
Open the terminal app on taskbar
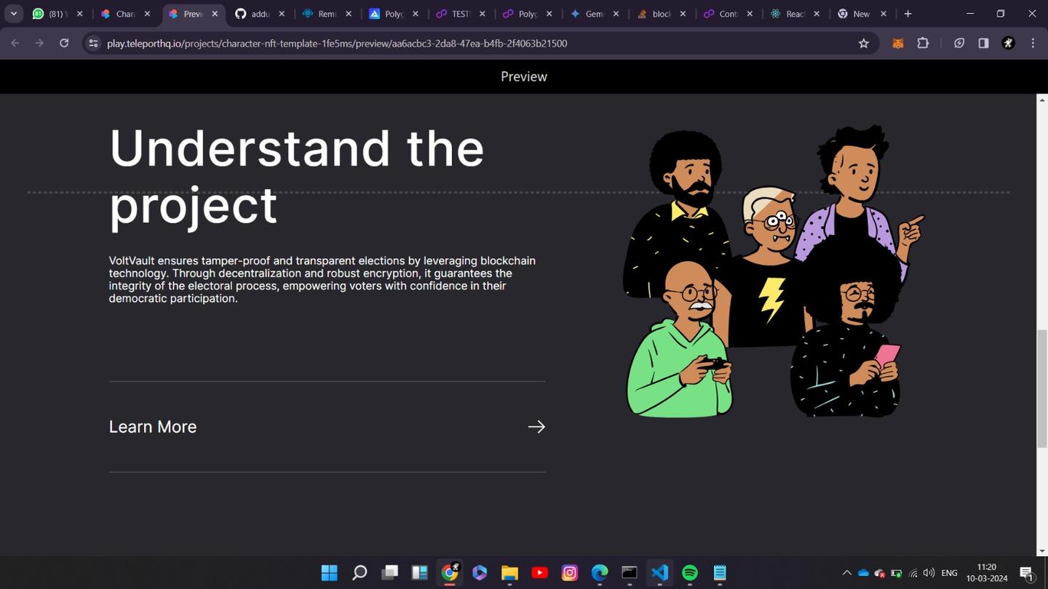tap(630, 573)
